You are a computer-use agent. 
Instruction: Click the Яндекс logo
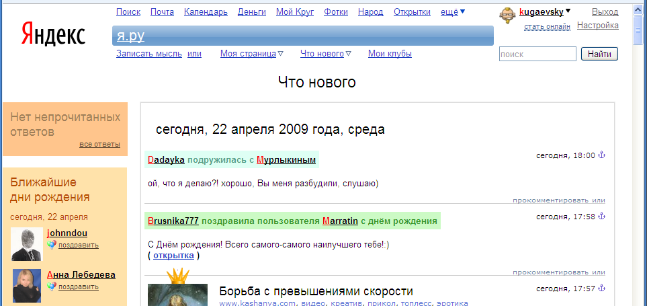coord(53,34)
